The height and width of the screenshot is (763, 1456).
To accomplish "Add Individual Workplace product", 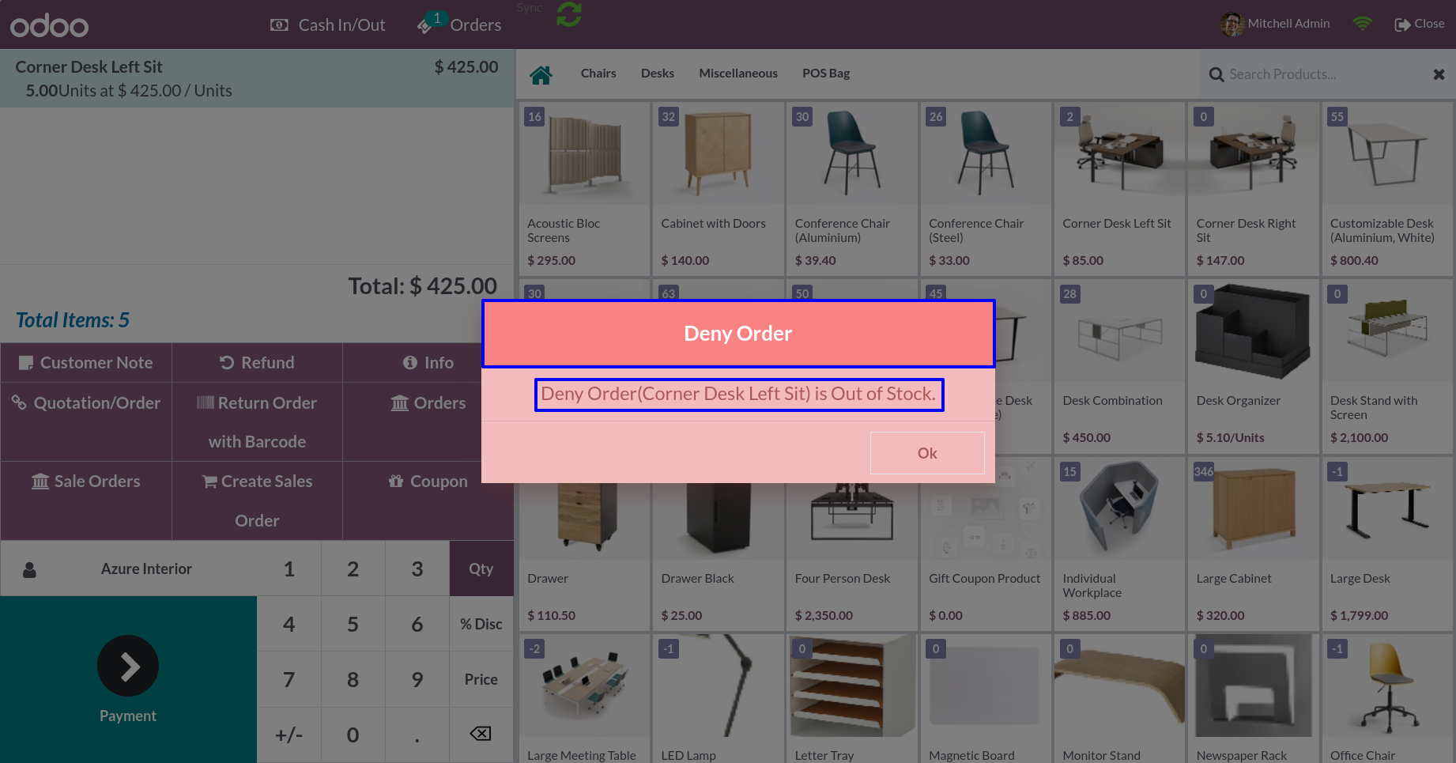I will click(1119, 544).
